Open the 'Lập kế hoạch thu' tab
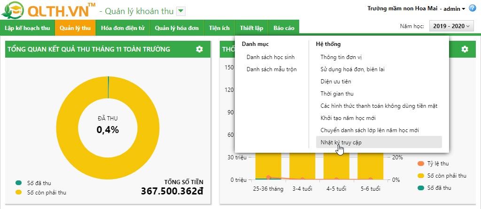 (27, 28)
